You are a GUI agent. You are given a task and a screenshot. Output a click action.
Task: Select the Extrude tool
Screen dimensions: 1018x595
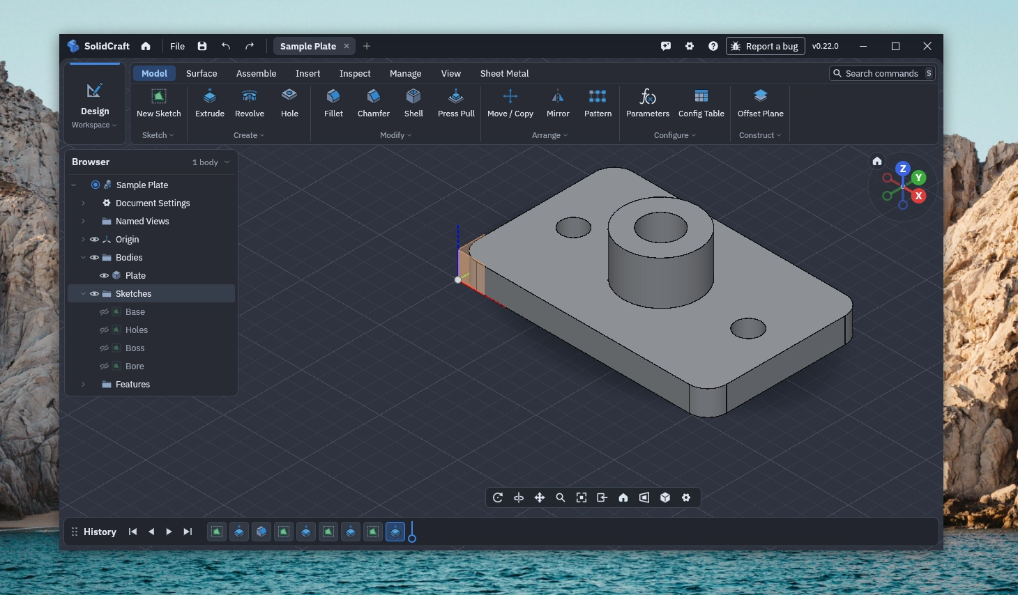pyautogui.click(x=210, y=103)
